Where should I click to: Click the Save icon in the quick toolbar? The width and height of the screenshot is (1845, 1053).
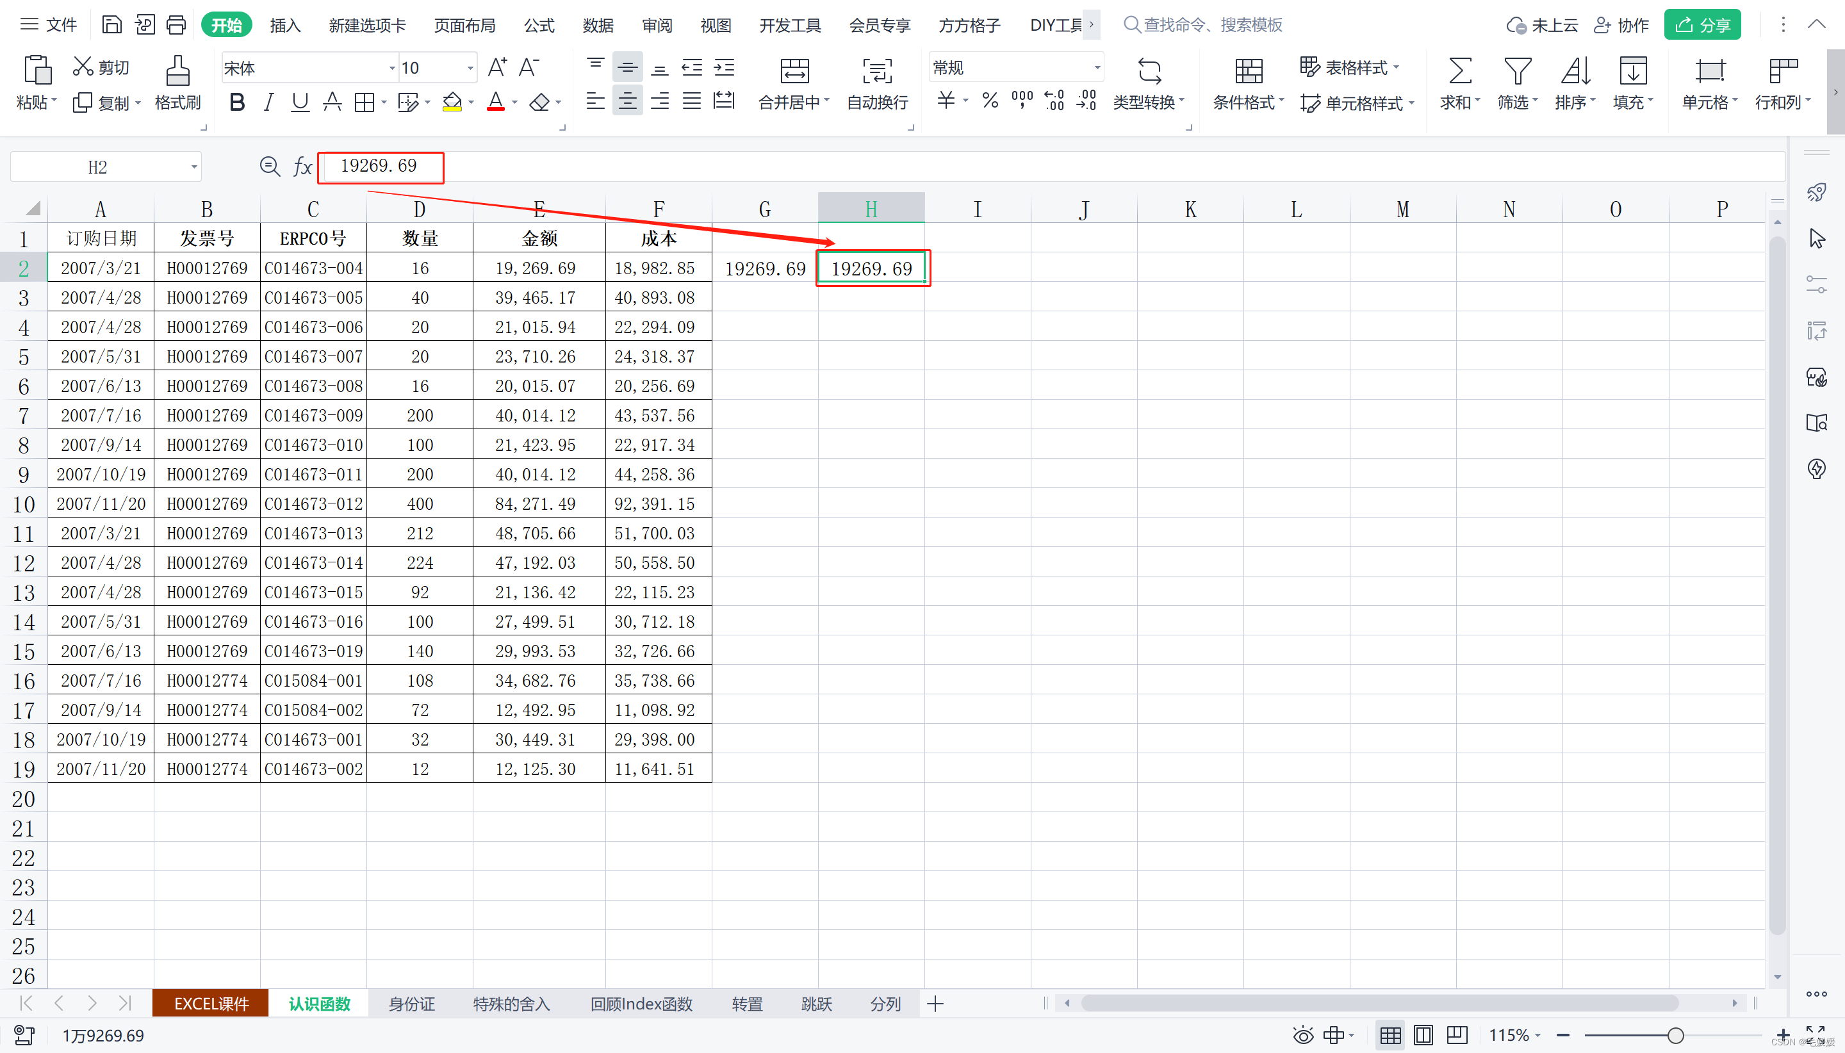pos(111,26)
